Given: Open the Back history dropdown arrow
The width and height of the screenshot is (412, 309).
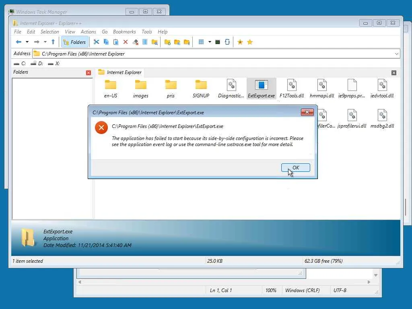Looking at the screenshot, I should click(27, 42).
